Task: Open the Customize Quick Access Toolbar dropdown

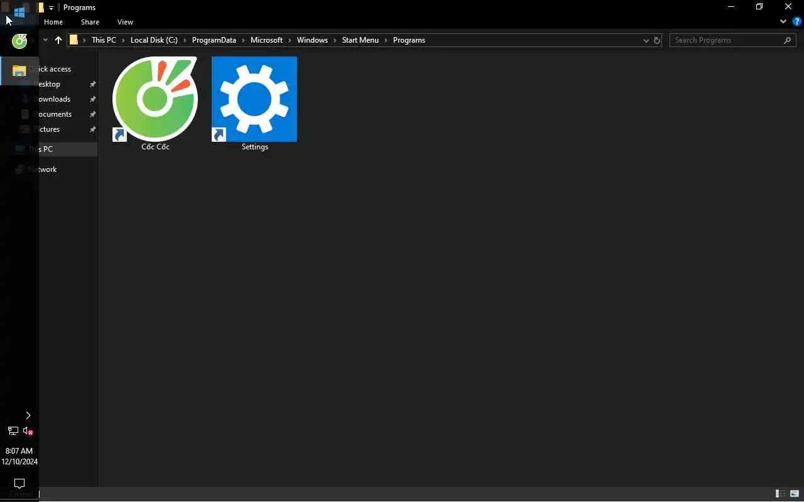Action: (x=52, y=8)
